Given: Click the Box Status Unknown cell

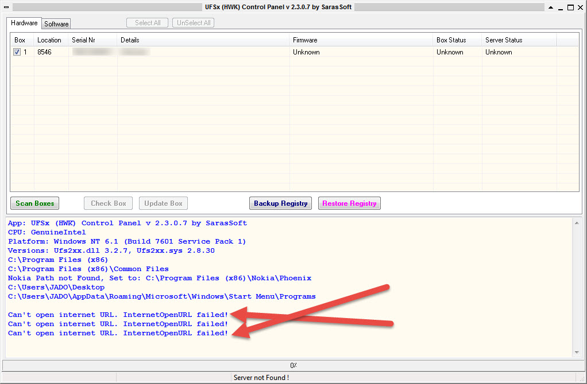Looking at the screenshot, I should pyautogui.click(x=450, y=52).
